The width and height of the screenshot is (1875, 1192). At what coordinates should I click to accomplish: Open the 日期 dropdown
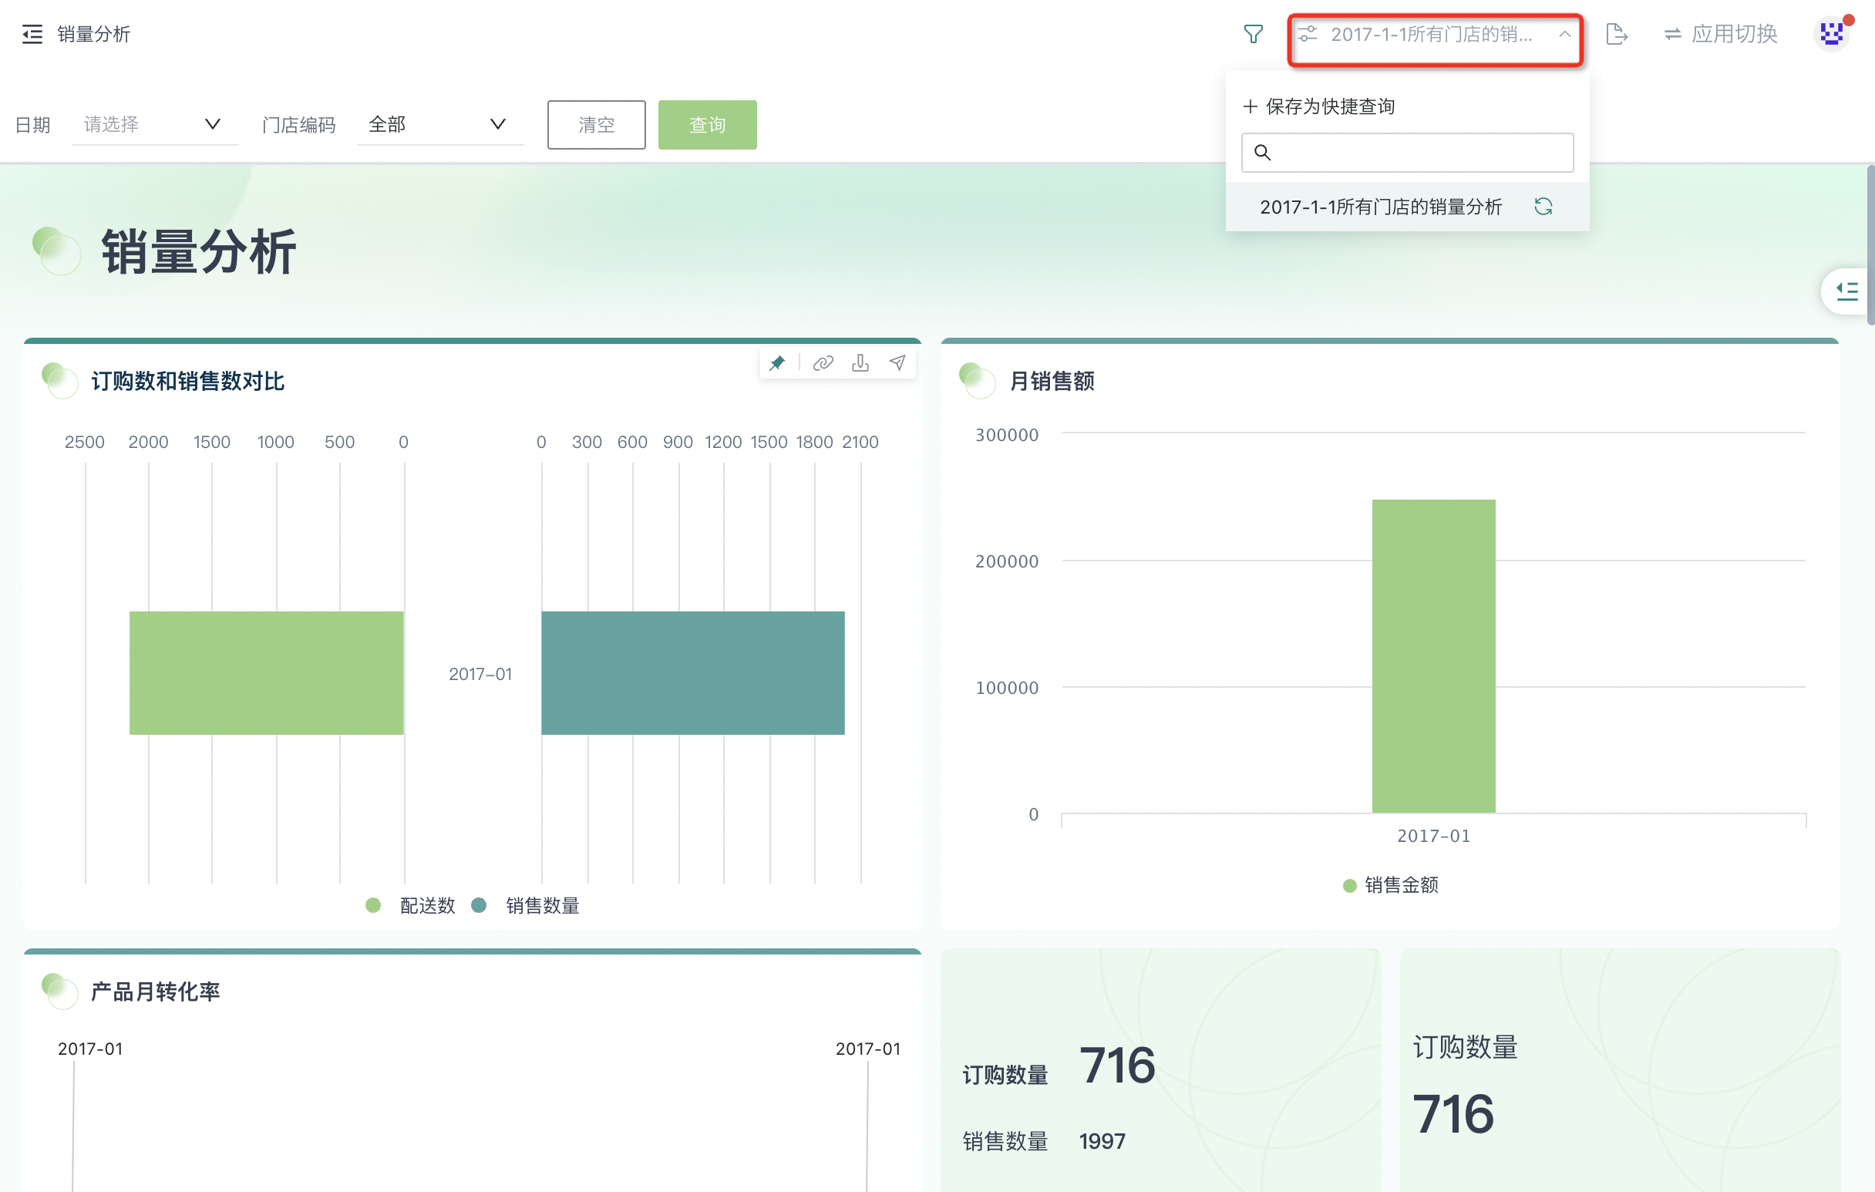coord(154,125)
